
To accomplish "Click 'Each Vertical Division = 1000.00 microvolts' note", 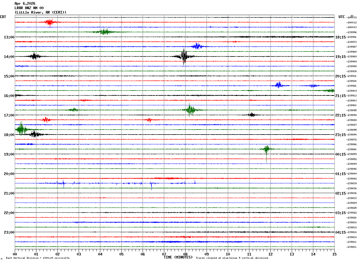I will [x=38, y=258].
